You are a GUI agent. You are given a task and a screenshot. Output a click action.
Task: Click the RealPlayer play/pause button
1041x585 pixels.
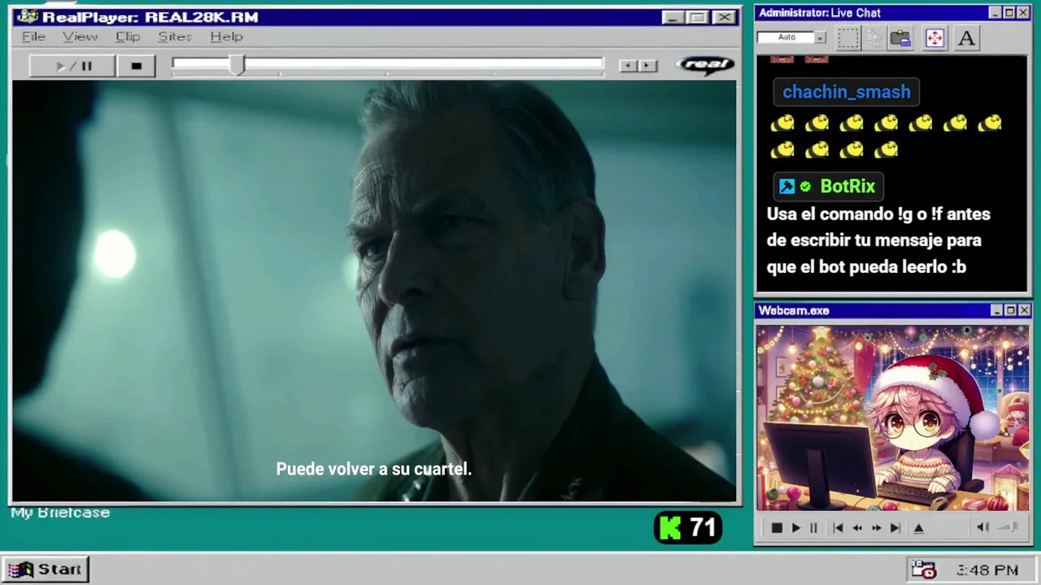tap(72, 66)
